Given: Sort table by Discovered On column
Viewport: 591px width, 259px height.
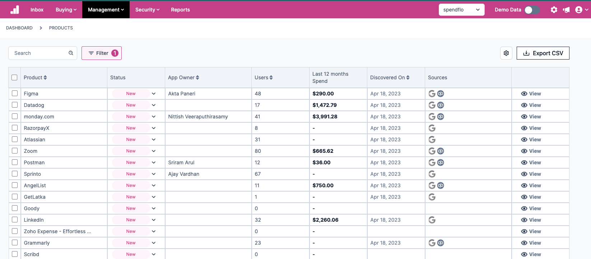Looking at the screenshot, I should click(408, 77).
